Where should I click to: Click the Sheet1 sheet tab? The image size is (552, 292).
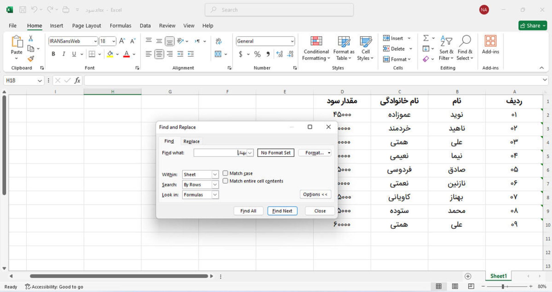498,276
